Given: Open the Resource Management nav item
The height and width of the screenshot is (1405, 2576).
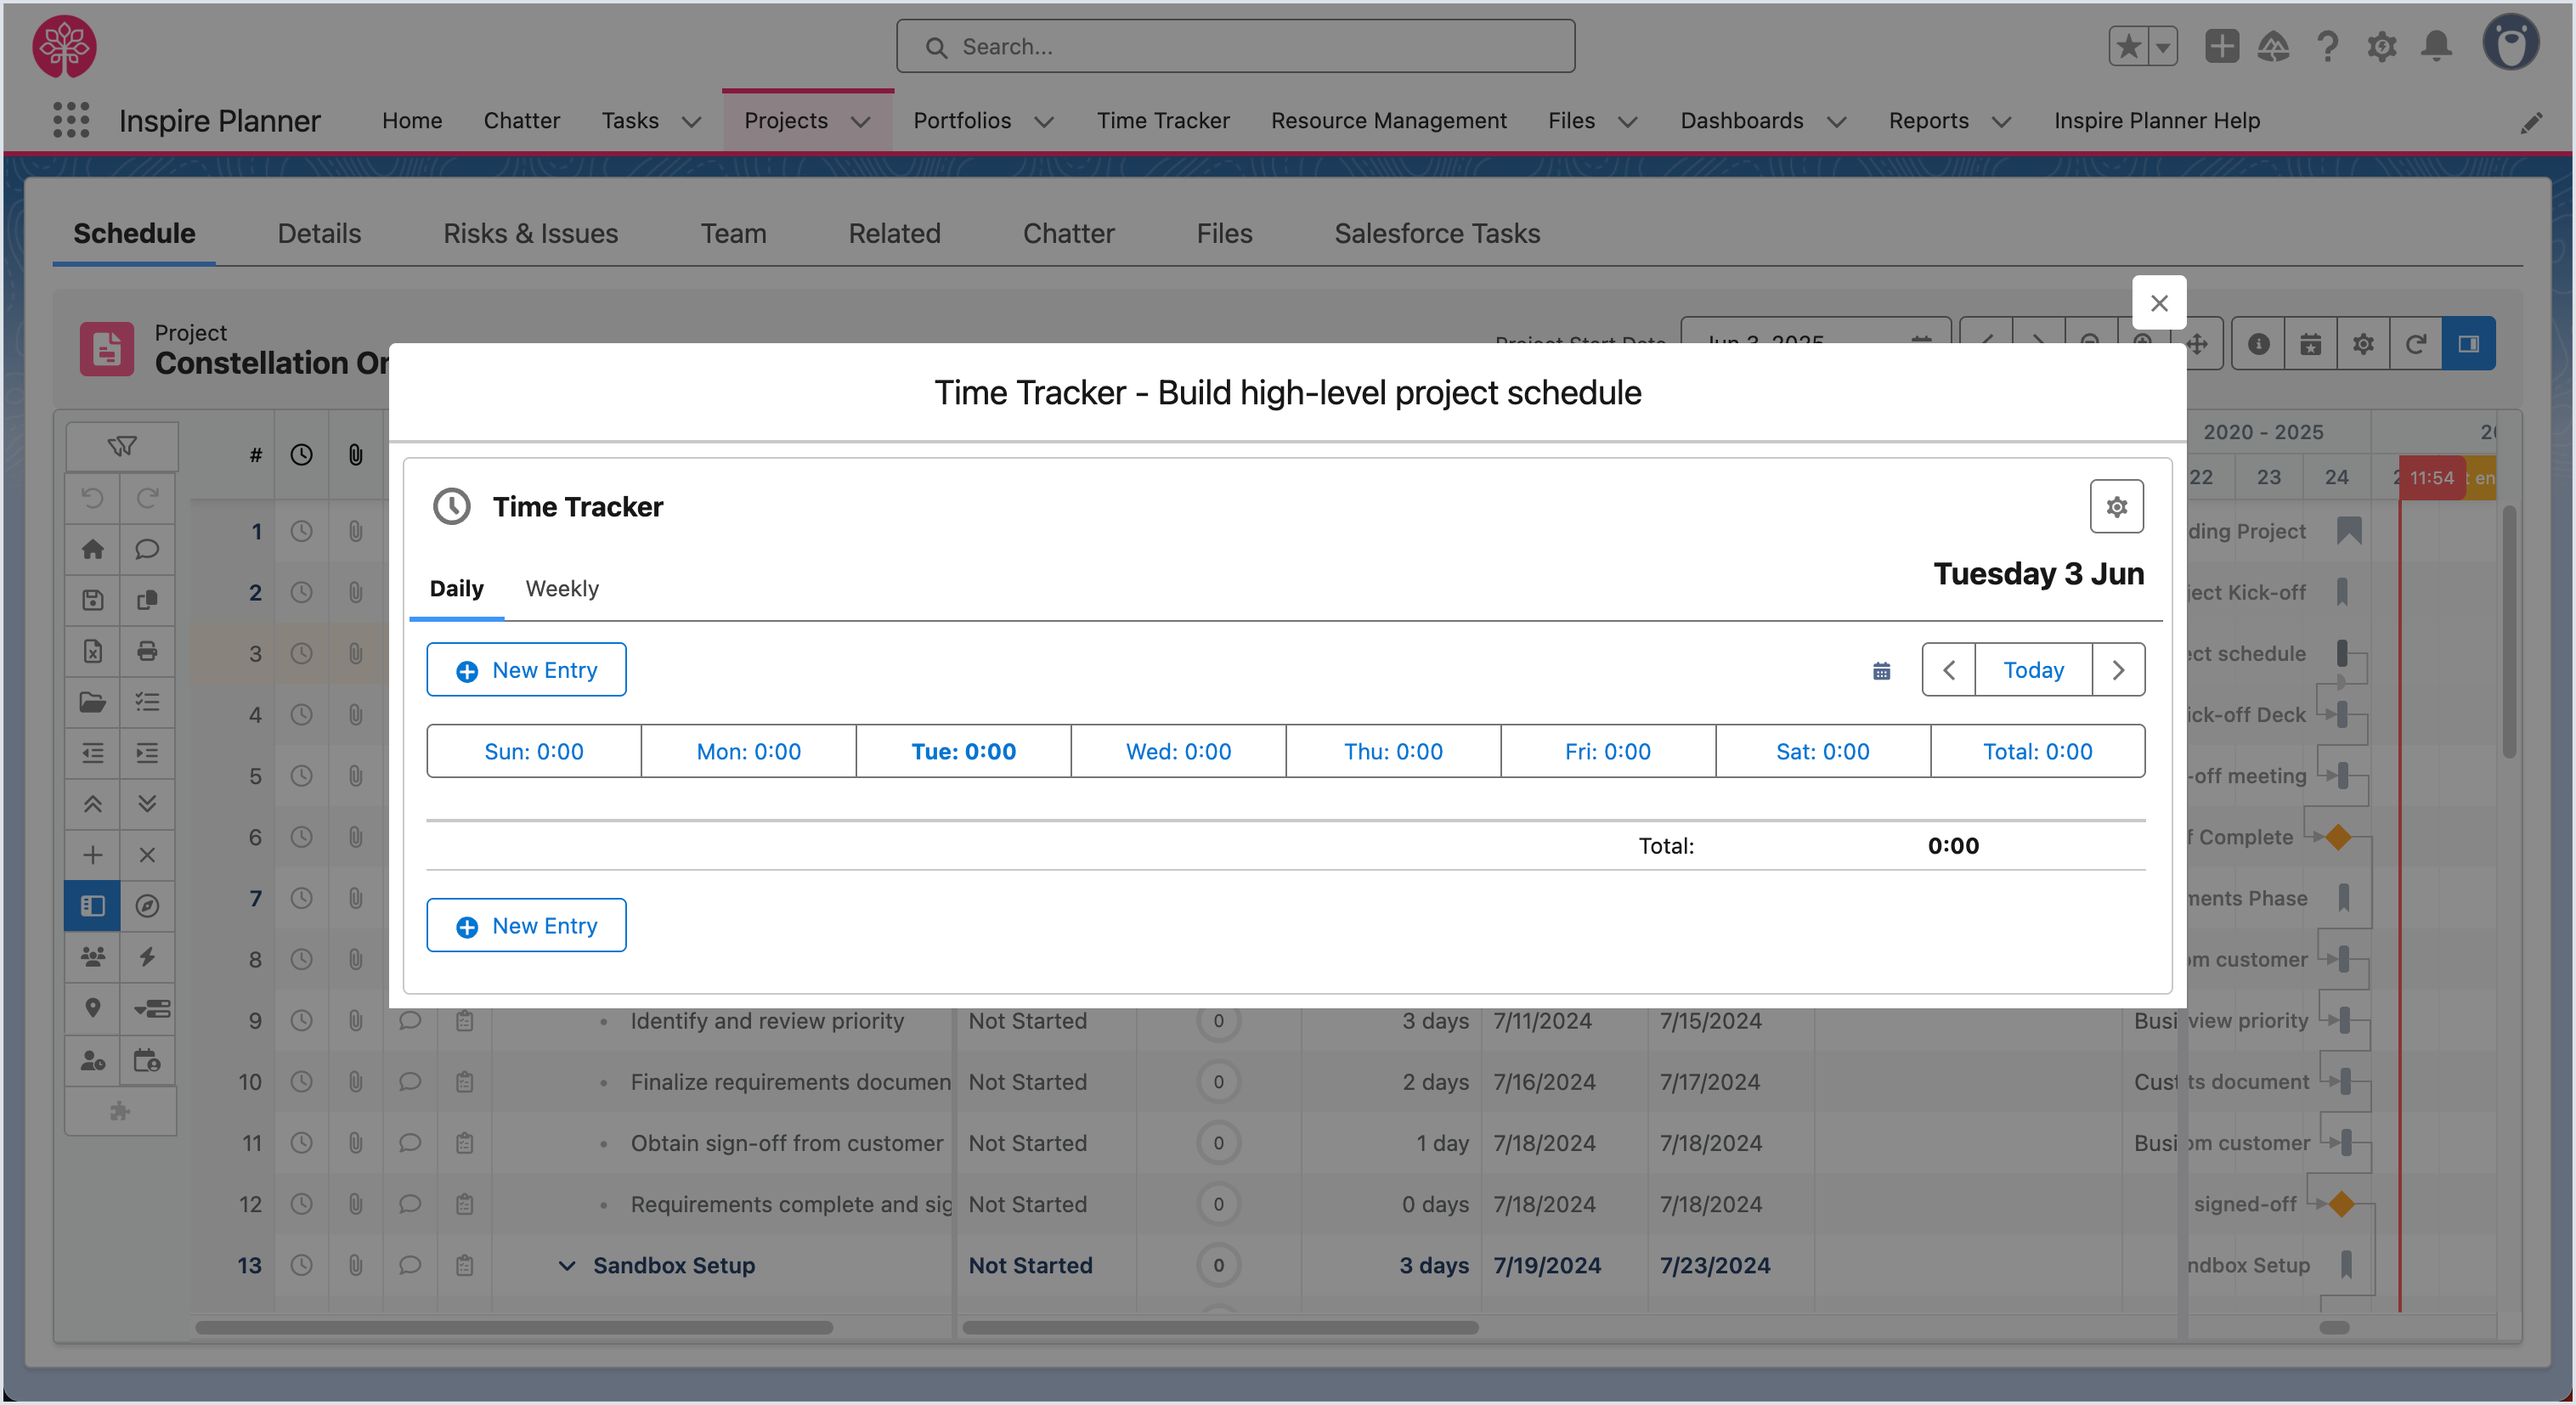Looking at the screenshot, I should point(1388,121).
